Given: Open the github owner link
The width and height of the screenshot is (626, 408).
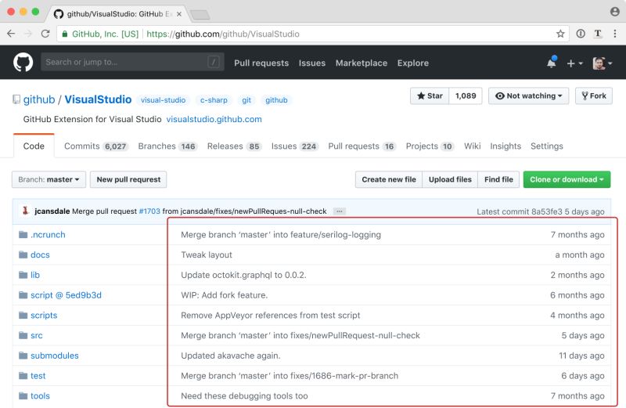Looking at the screenshot, I should [x=39, y=99].
